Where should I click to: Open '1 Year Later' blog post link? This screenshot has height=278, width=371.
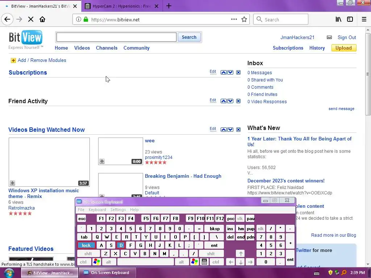pyautogui.click(x=299, y=142)
